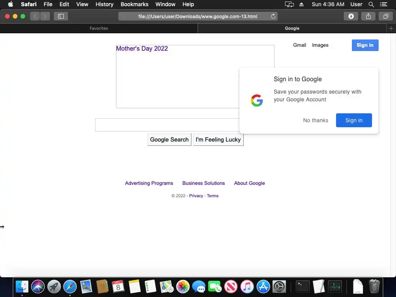
Task: Click the Safari forward arrow button
Action: pyautogui.click(x=45, y=16)
